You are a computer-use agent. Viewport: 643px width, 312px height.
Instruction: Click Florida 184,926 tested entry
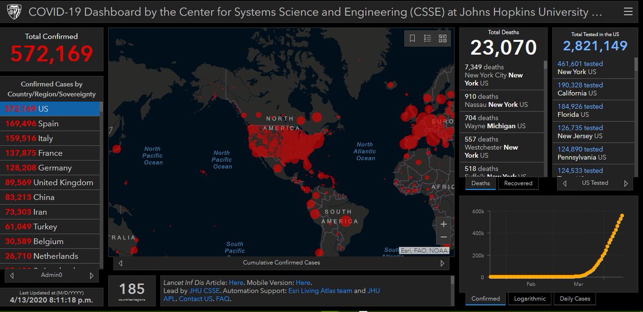tap(594, 110)
